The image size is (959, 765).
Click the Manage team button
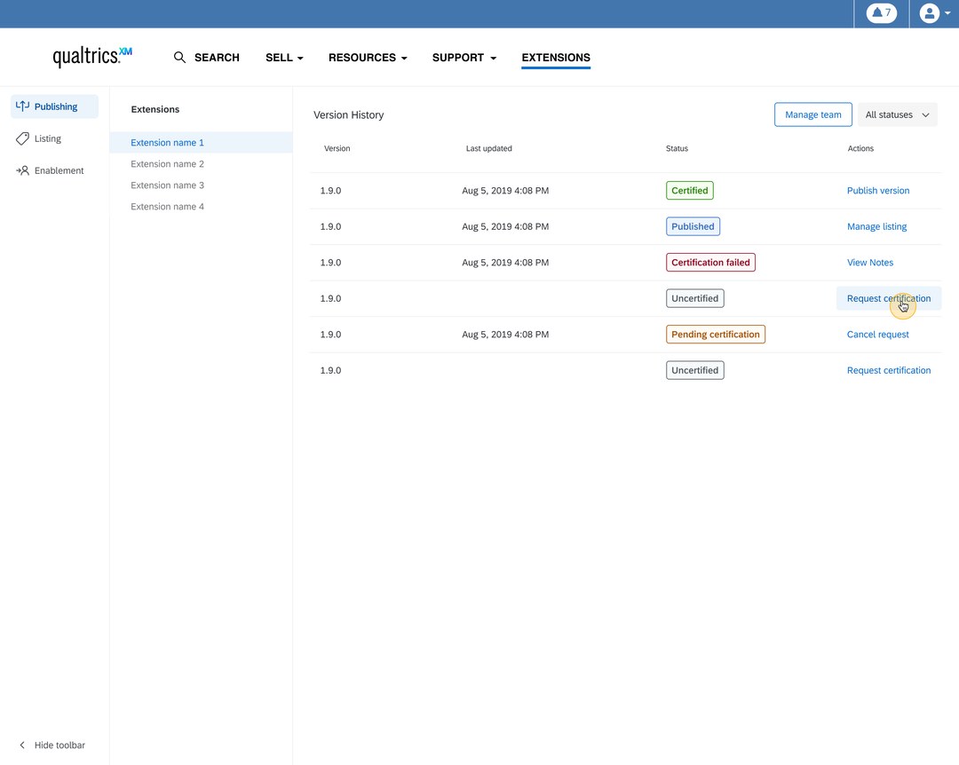coord(812,115)
